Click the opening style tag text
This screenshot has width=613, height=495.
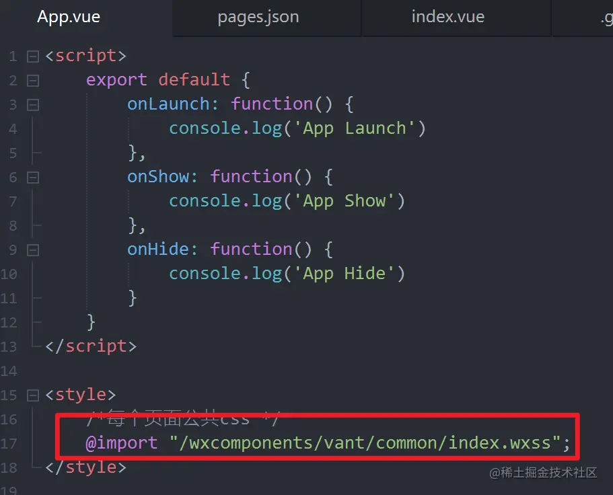pos(81,395)
